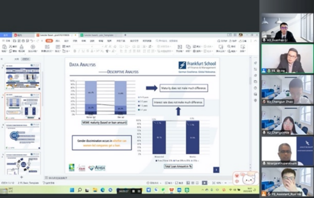Click the Italic formatting icon
The image size is (314, 198).
click(79, 51)
